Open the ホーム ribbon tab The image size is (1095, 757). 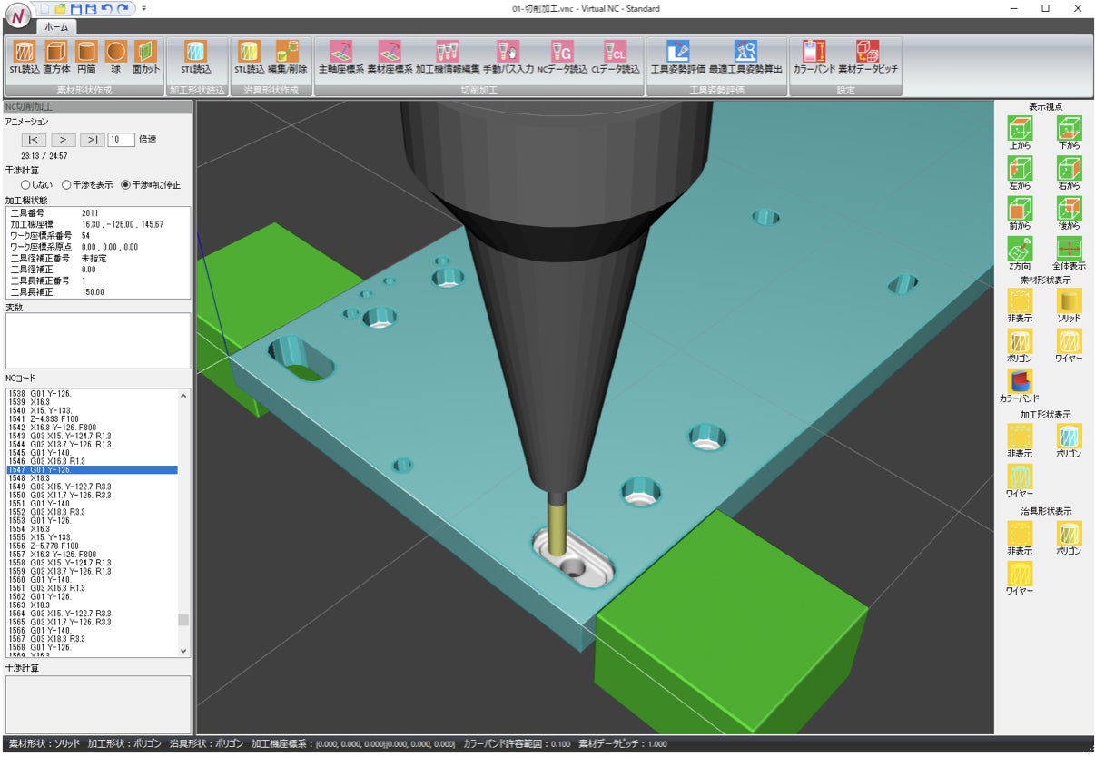coord(56,28)
